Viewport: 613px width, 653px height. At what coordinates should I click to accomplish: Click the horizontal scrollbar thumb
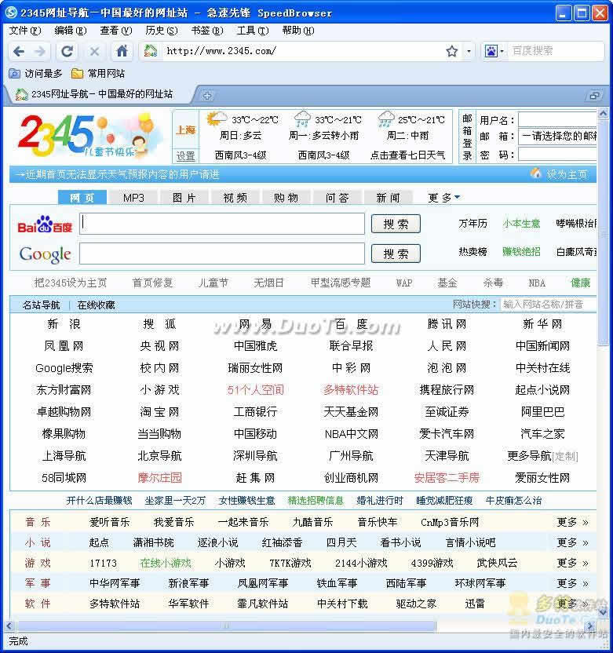tap(225, 626)
